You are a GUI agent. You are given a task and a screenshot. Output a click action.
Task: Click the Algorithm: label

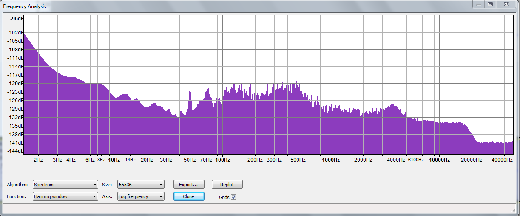coord(17,185)
